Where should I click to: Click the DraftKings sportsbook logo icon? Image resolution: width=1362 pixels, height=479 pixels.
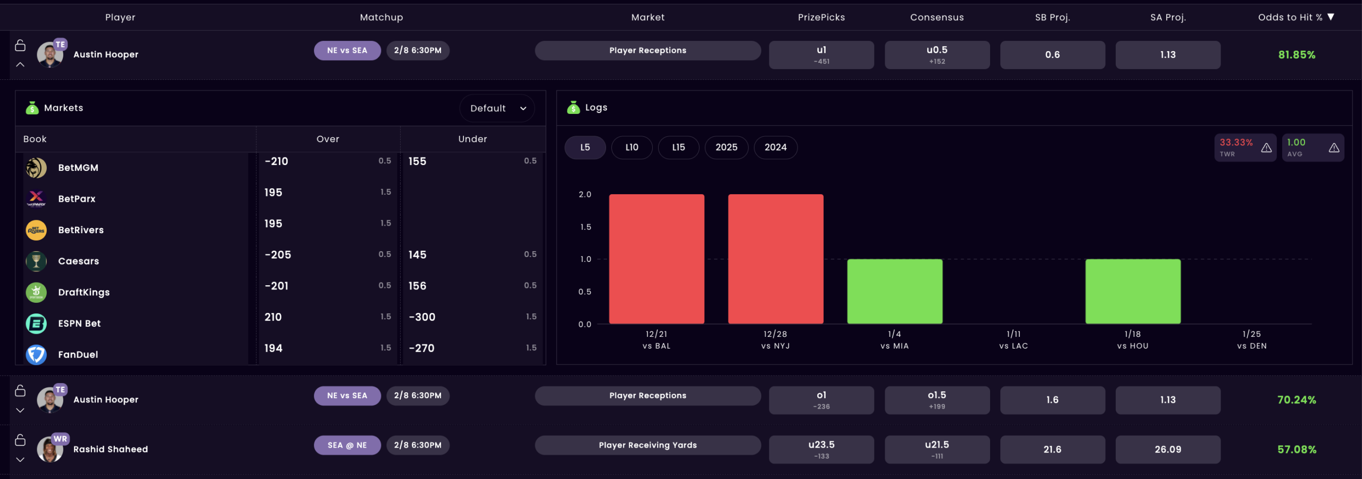36,292
